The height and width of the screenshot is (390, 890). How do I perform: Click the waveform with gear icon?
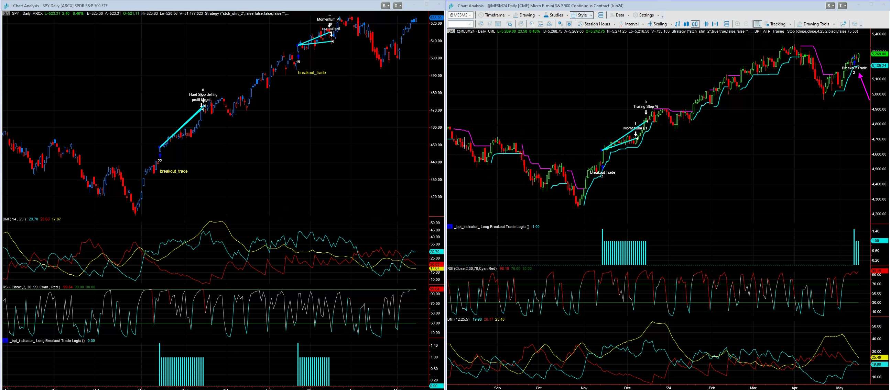coord(532,24)
